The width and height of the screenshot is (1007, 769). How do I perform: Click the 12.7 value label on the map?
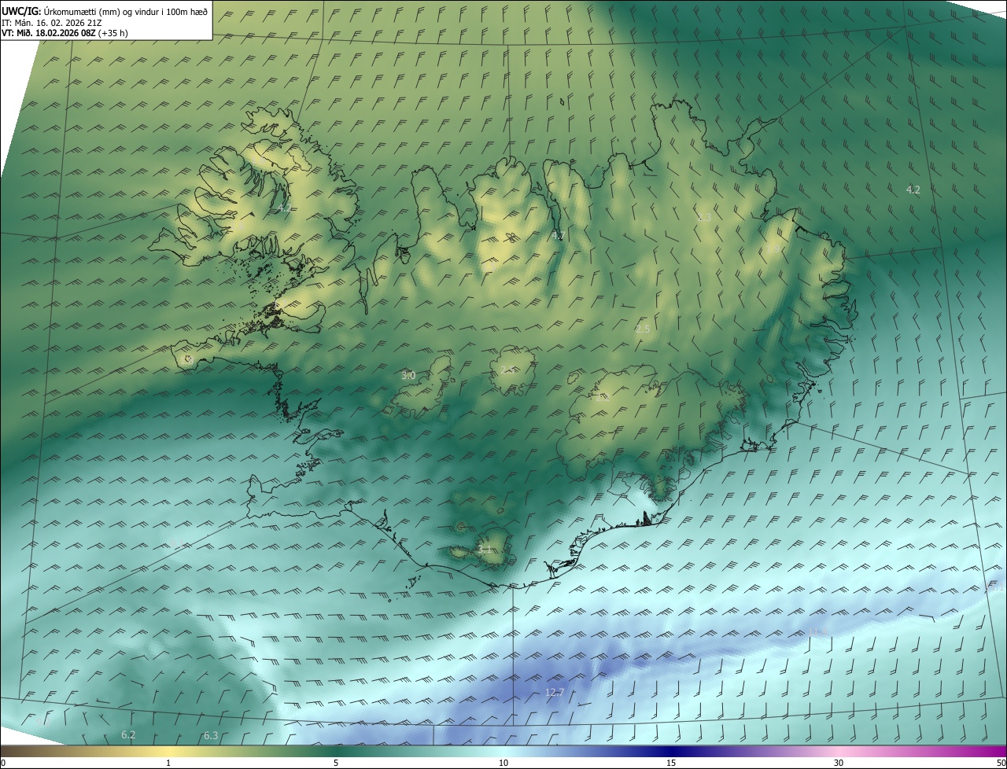pyautogui.click(x=555, y=693)
